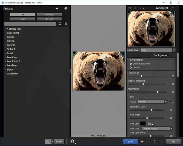The height and width of the screenshot is (146, 183).
Task: Show User presets tab
Action: point(23,19)
